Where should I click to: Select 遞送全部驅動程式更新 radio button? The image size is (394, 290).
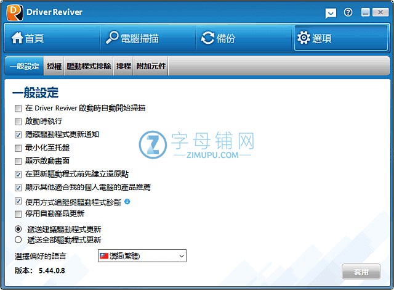pos(18,239)
